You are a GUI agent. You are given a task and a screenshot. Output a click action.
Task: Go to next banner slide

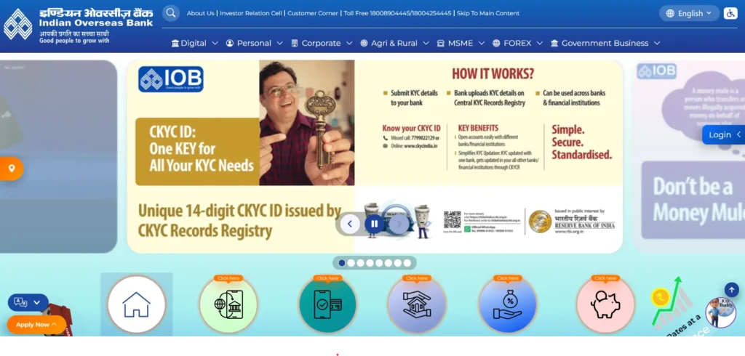[x=399, y=224]
